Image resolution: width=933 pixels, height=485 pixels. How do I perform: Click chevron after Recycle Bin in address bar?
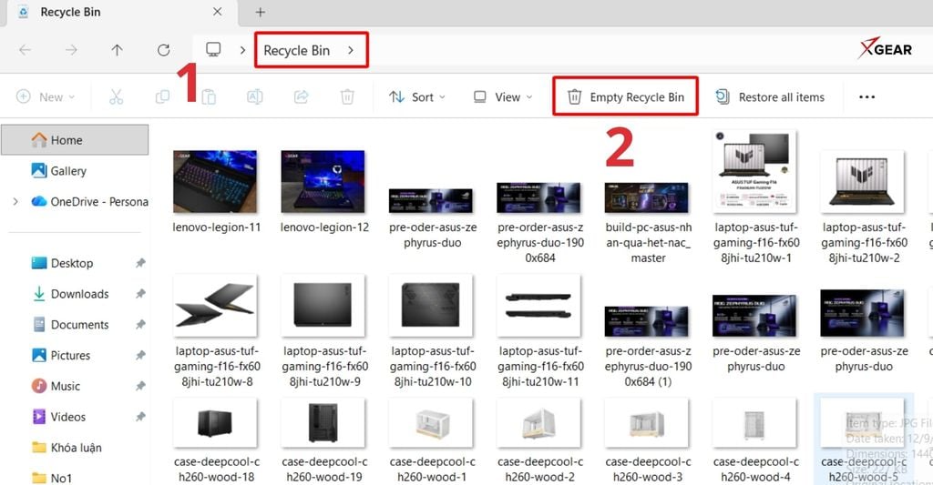pyautogui.click(x=351, y=50)
